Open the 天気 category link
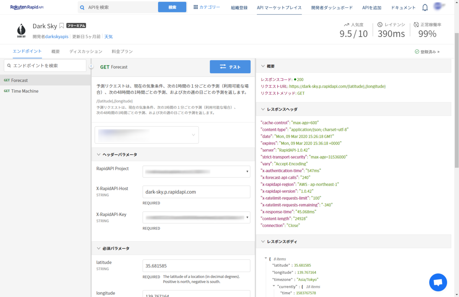 coord(109,37)
